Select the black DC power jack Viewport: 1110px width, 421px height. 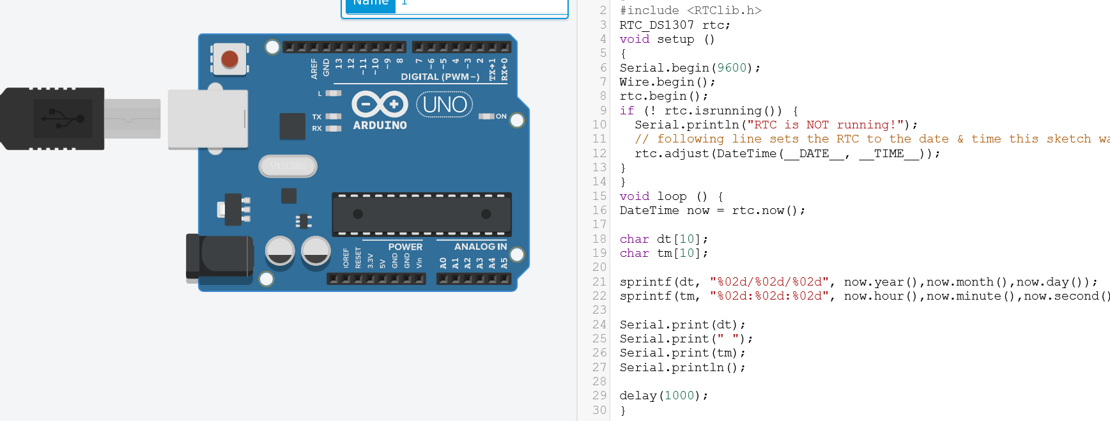219,258
